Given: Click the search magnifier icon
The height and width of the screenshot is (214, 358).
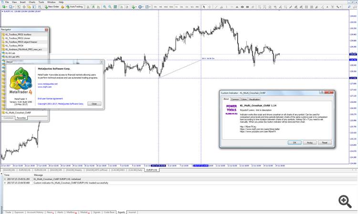Looking at the screenshot, I should pos(349,7).
